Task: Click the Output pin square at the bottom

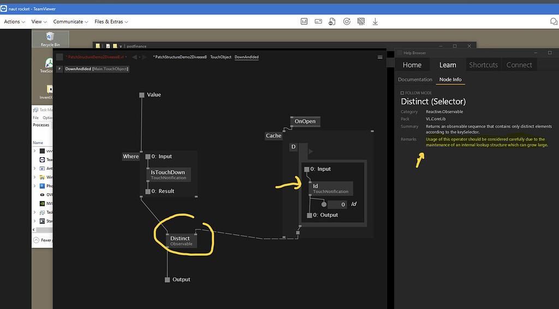Action: tap(168, 280)
